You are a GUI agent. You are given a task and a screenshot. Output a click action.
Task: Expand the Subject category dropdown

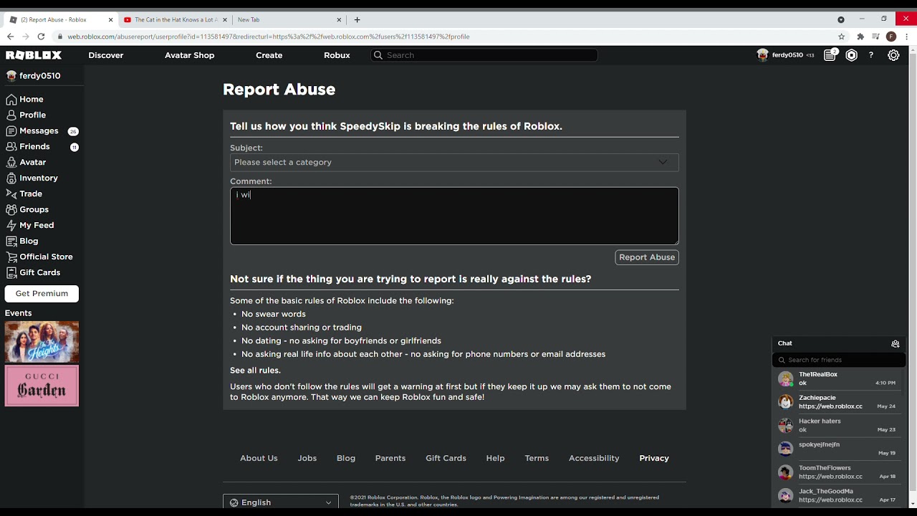pyautogui.click(x=454, y=163)
